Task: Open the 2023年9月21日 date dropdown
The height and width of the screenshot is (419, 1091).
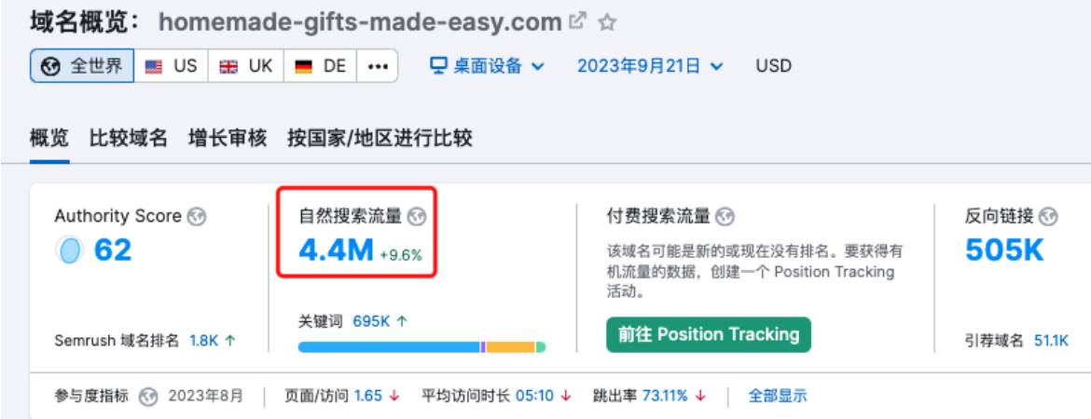Action: (x=651, y=66)
